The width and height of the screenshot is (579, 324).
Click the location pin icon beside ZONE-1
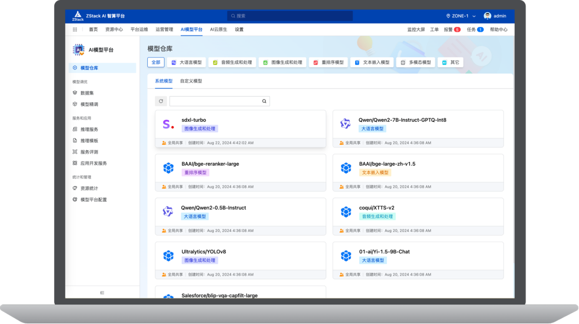[x=448, y=16]
